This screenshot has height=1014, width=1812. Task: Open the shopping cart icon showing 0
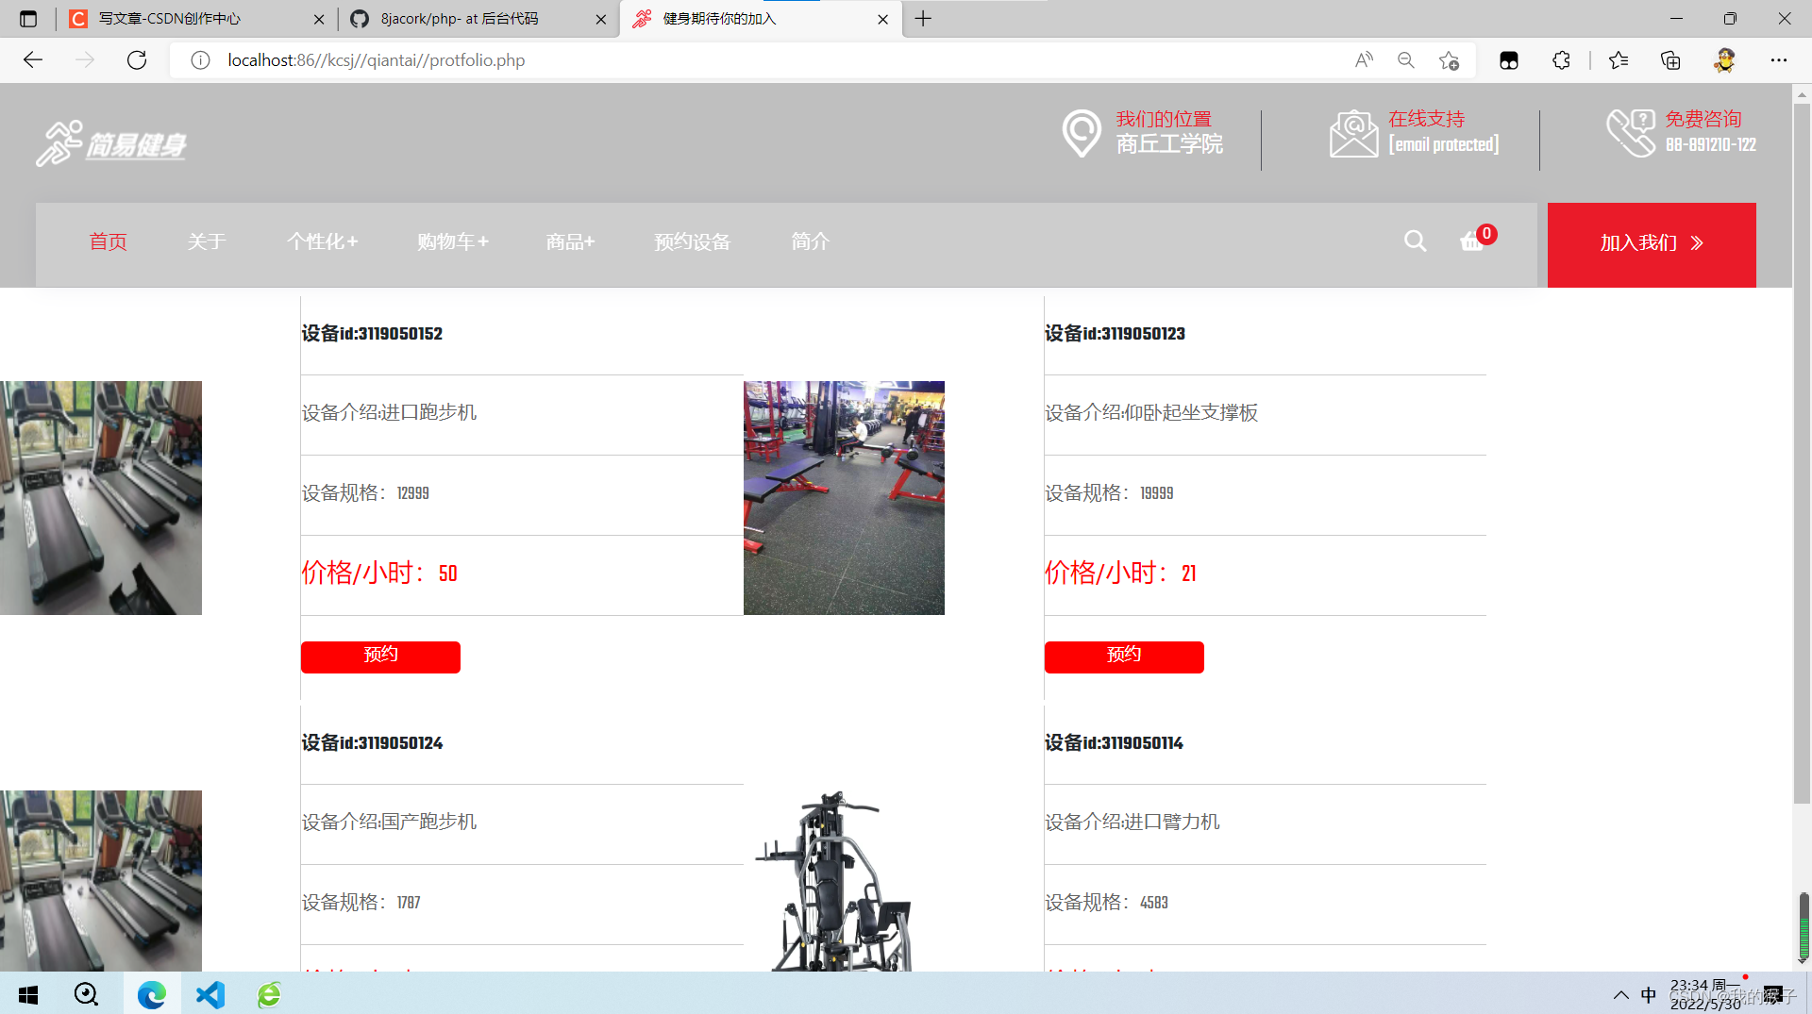pos(1472,242)
